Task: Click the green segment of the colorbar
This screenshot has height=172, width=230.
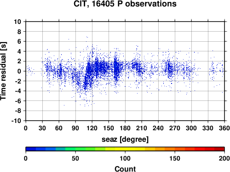Action: (75, 149)
